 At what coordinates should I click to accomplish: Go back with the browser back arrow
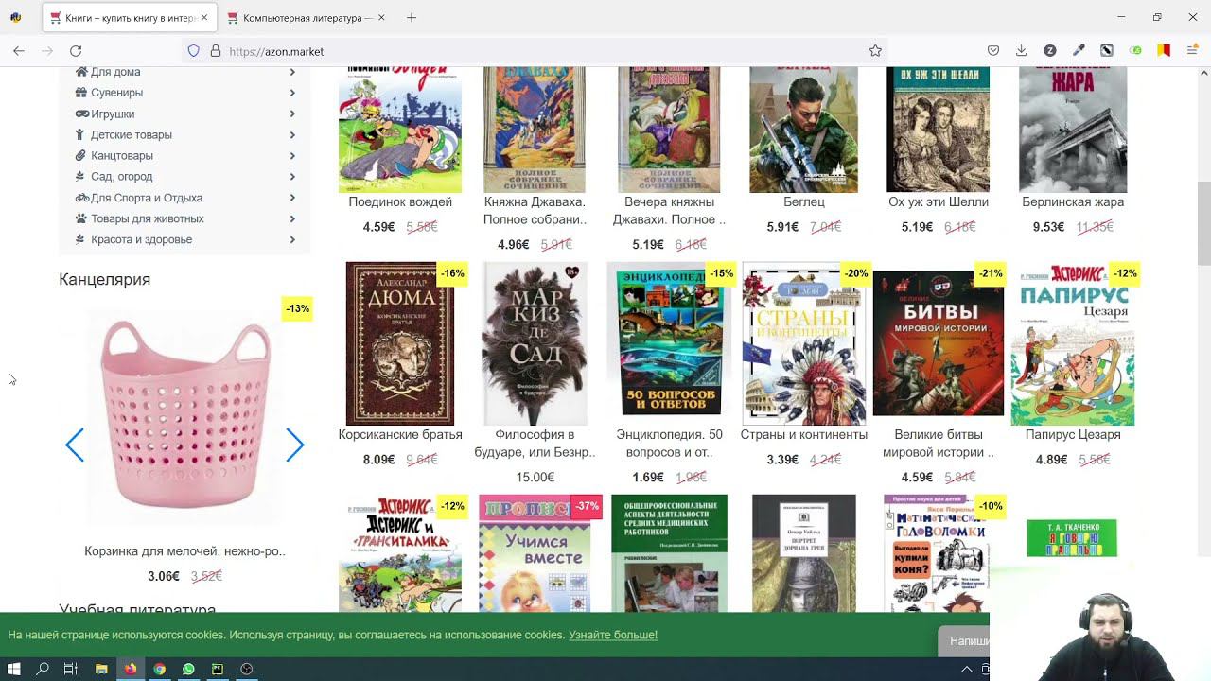[x=19, y=51]
